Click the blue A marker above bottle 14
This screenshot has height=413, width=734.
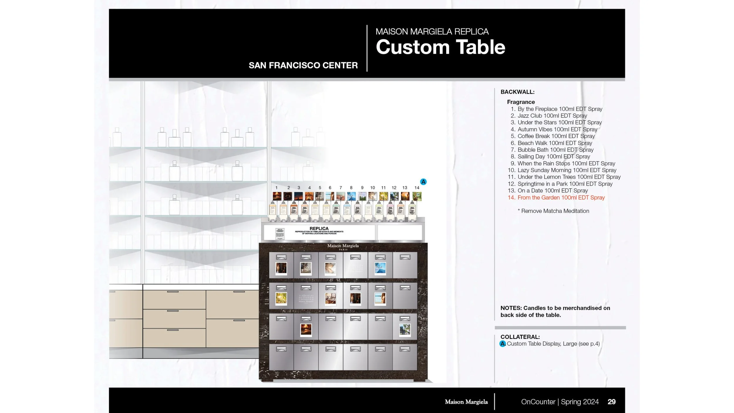point(423,182)
